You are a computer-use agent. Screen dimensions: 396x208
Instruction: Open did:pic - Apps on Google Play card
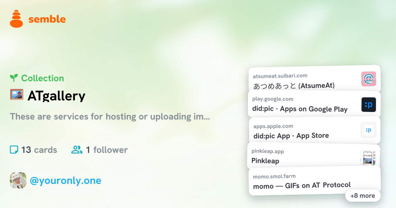click(x=314, y=104)
